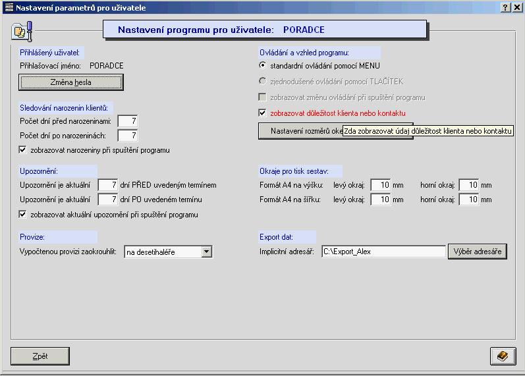Image resolution: width=525 pixels, height=376 pixels.
Task: Click the Nastavení rozměrů okna button
Action: click(300, 131)
